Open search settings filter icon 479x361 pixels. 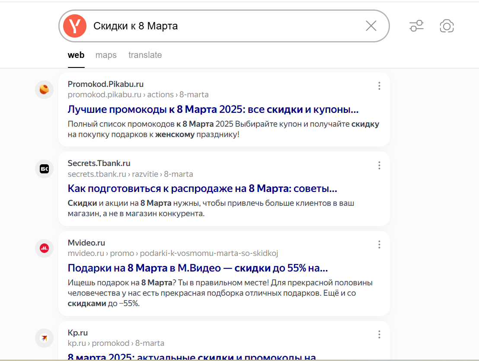tap(416, 26)
